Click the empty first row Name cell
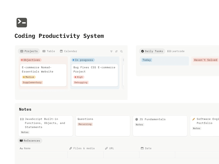 coord(43,155)
